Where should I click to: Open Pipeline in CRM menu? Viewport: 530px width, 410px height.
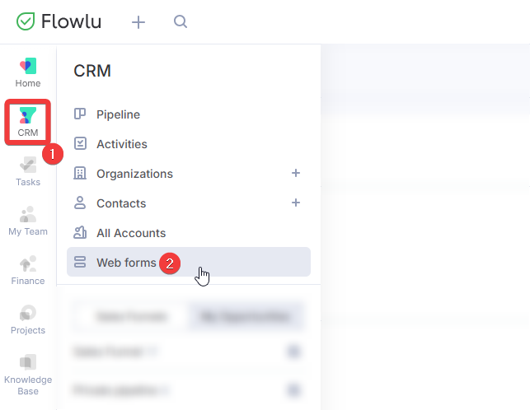pyautogui.click(x=189, y=114)
